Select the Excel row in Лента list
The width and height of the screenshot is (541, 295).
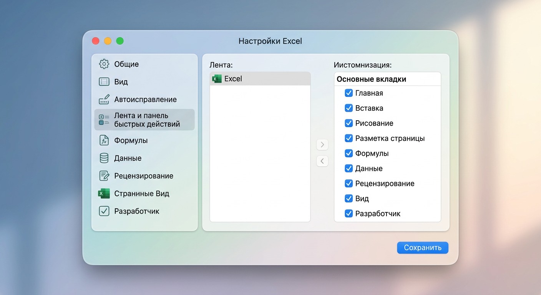point(260,79)
